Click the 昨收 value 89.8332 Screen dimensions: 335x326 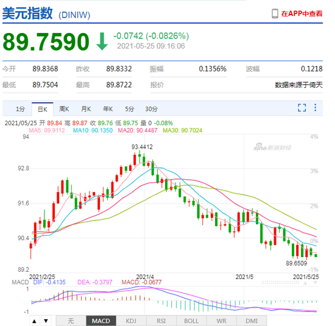click(x=119, y=69)
